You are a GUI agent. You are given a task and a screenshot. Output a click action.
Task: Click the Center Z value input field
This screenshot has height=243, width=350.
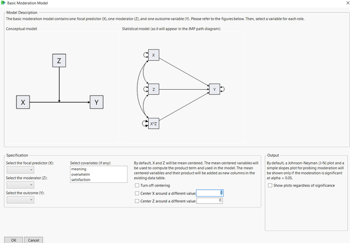tap(210, 201)
